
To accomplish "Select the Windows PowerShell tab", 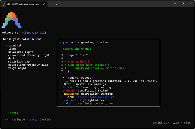I will pyautogui.click(x=27, y=4).
